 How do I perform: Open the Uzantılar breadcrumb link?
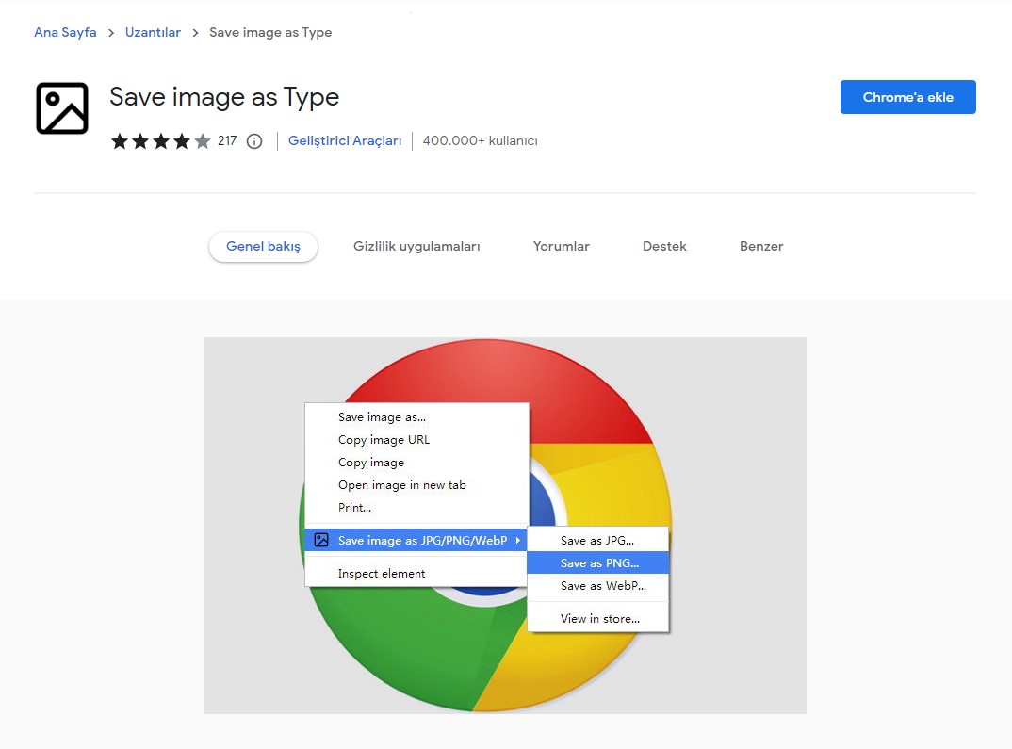[x=153, y=32]
